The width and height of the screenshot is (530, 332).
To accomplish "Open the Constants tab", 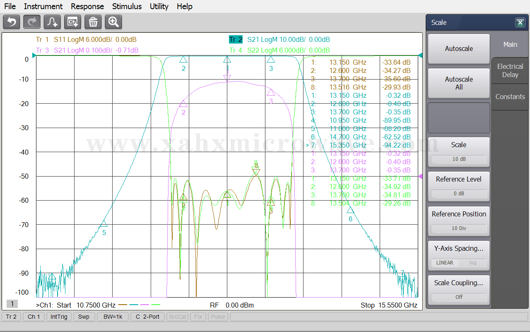I will point(510,97).
